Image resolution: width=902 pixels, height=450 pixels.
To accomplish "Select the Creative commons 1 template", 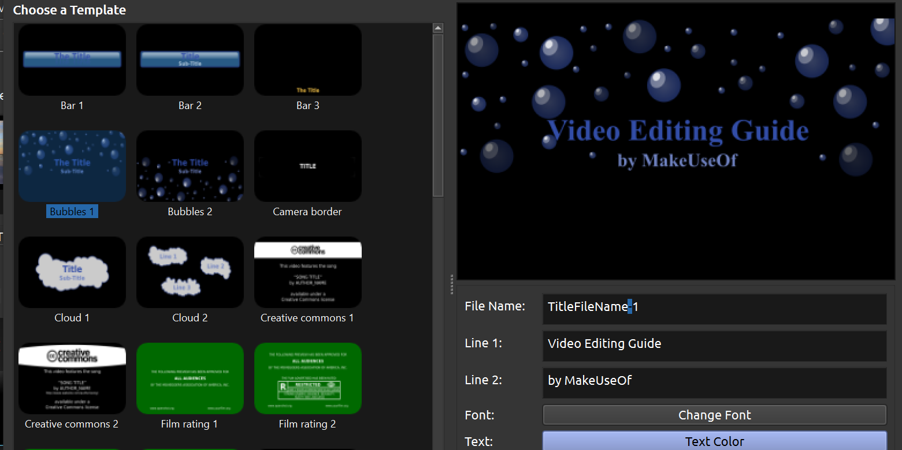I will click(x=308, y=272).
